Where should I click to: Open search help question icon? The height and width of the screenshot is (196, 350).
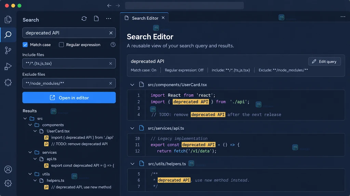point(113,45)
